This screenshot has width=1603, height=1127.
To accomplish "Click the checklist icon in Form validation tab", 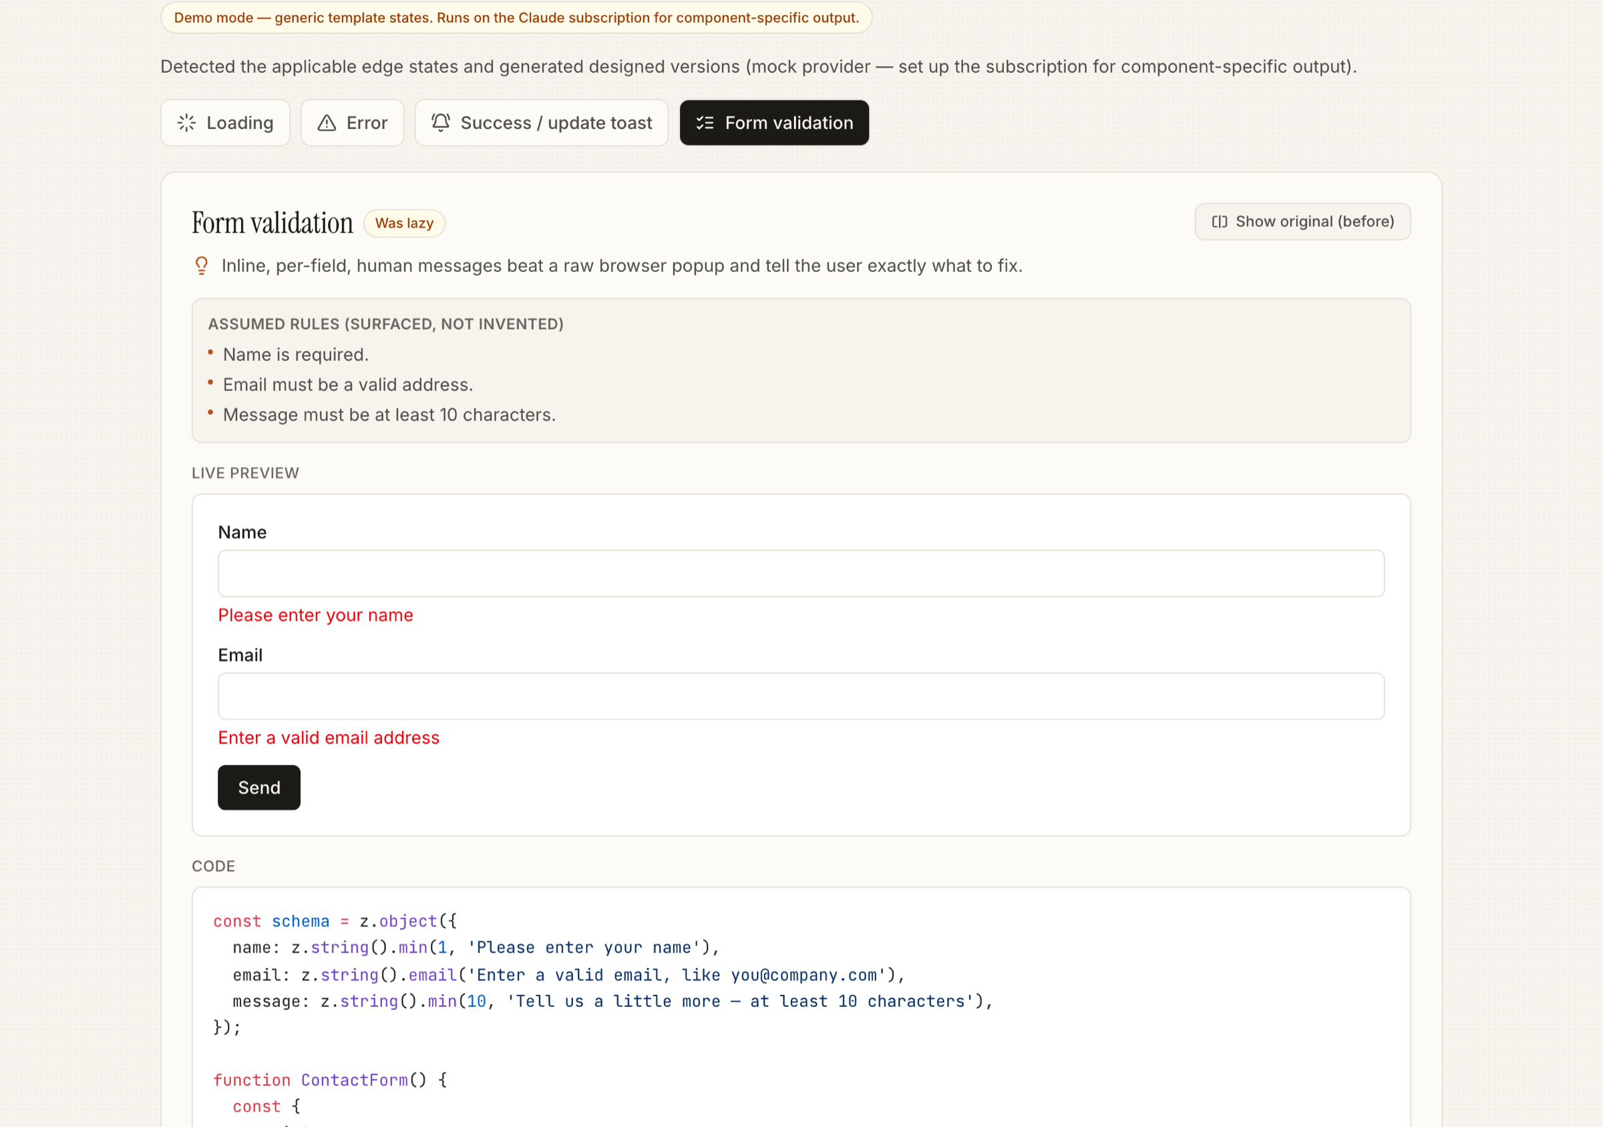I will [x=705, y=123].
